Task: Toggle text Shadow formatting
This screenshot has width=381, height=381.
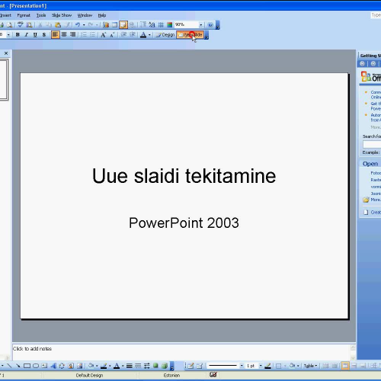Action: [x=43, y=35]
